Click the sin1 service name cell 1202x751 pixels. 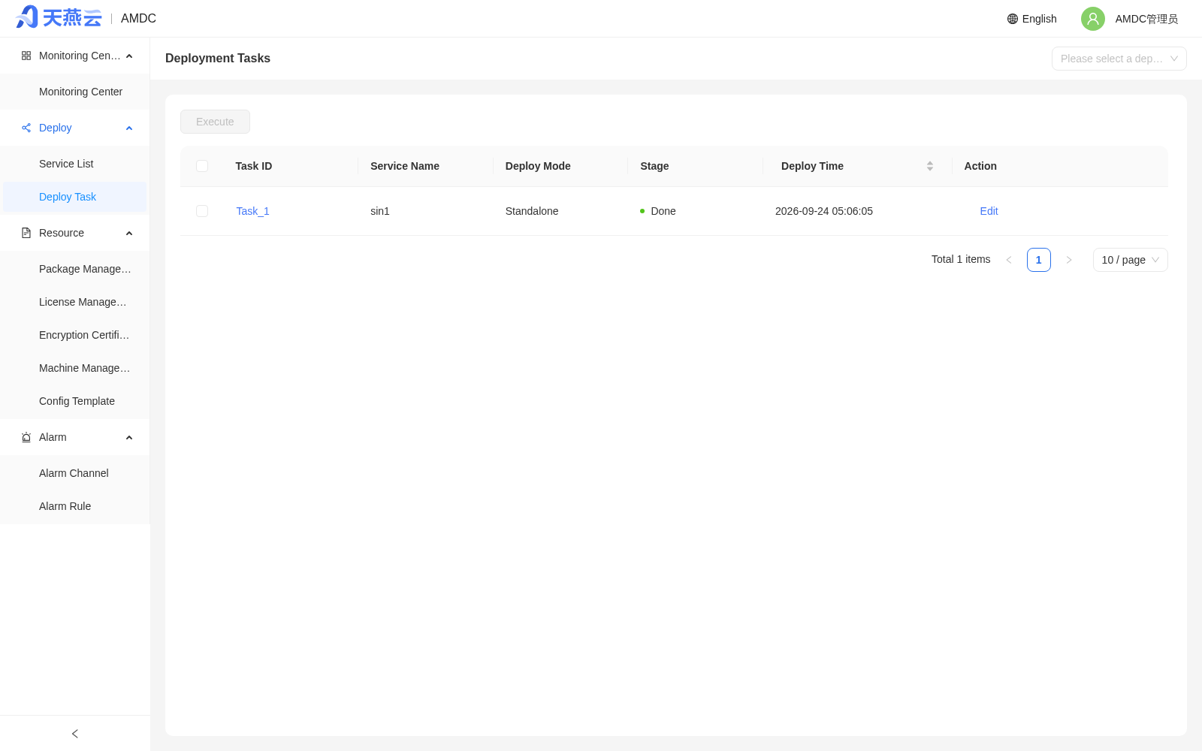point(380,211)
